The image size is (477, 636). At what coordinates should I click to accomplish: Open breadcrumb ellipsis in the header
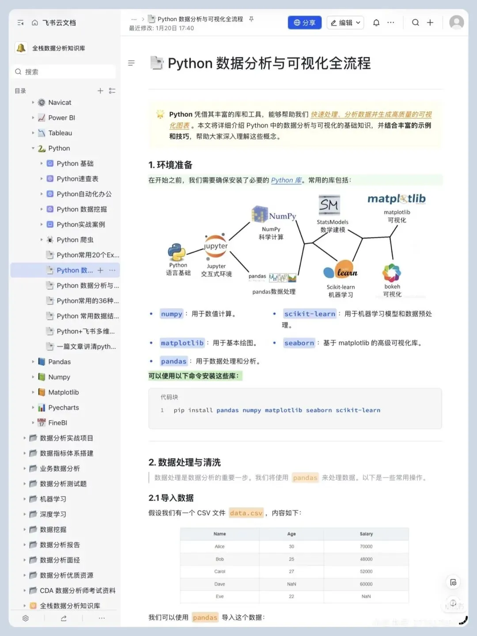point(134,19)
